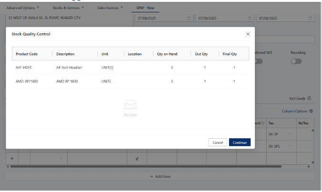
Task: Click the Location column header
Action: click(x=135, y=54)
